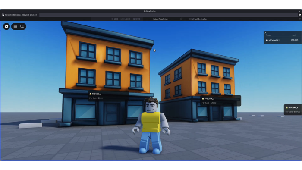Open the in-game chat bubble
Screen dimensions: 302x170
pyautogui.click(x=22, y=26)
